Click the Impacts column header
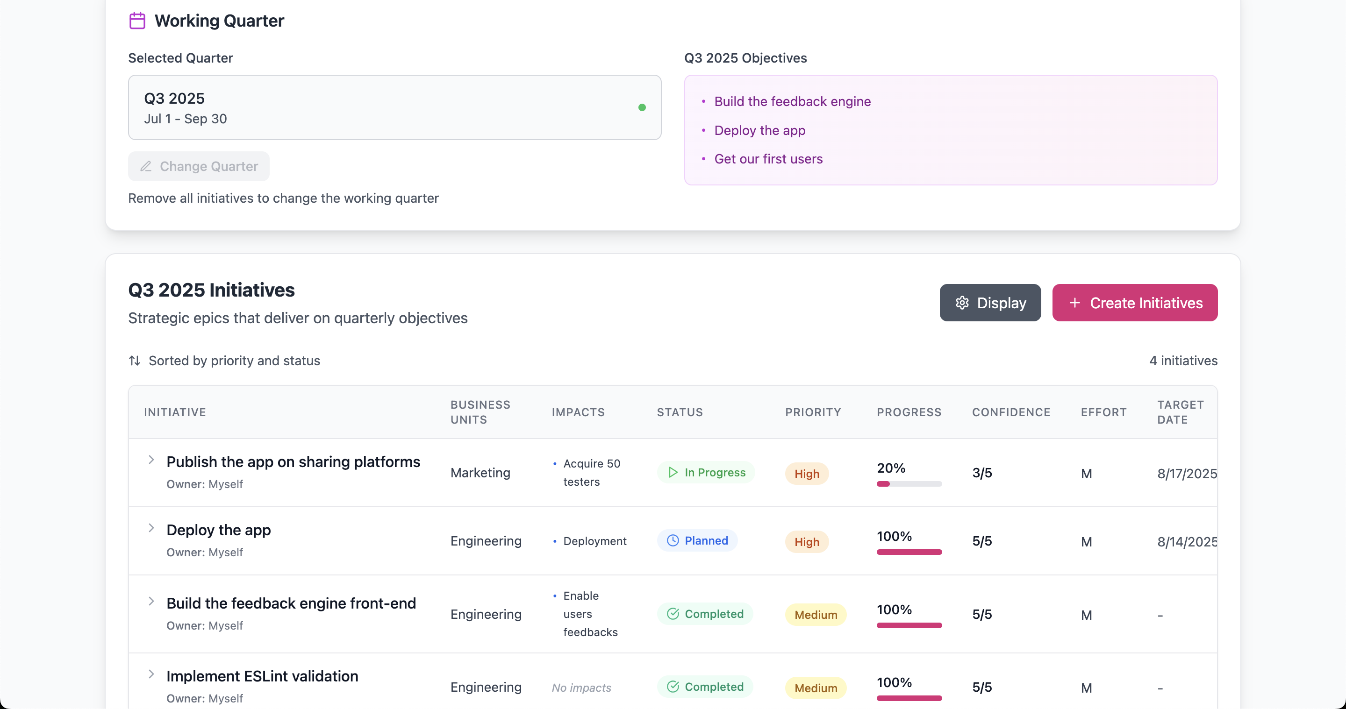 (578, 412)
